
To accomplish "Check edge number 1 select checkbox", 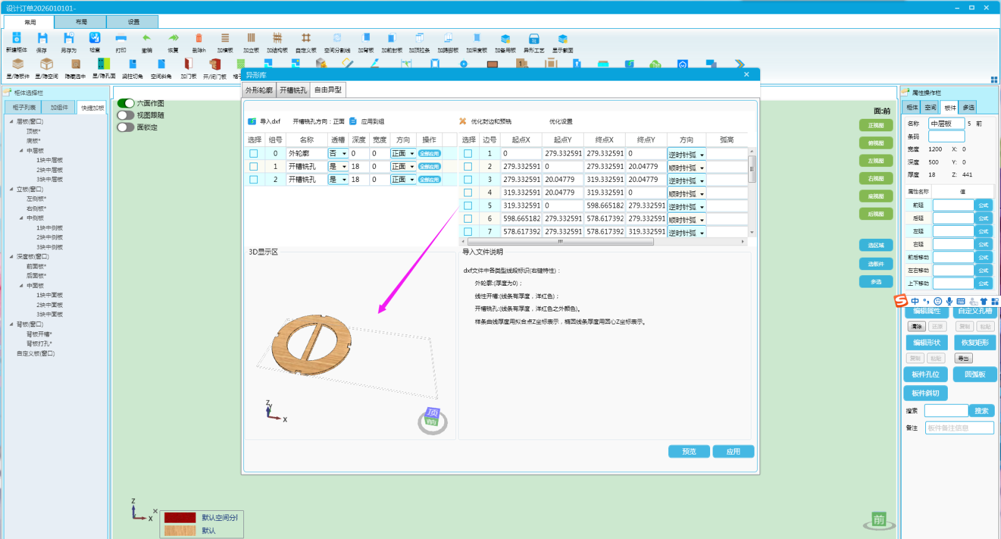I will [x=467, y=153].
